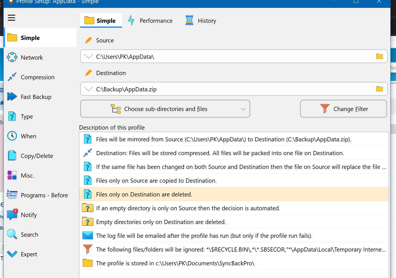Select 'Files only on Destination are deleted' row

[234, 194]
